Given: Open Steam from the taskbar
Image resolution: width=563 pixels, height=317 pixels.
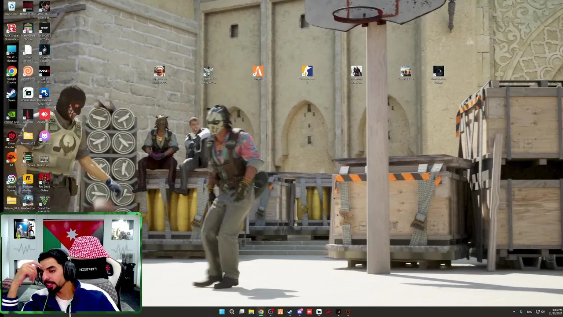Looking at the screenshot, I should [290, 312].
